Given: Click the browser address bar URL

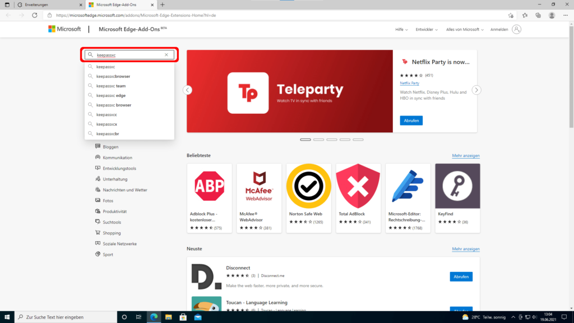Looking at the screenshot, I should coord(136,15).
